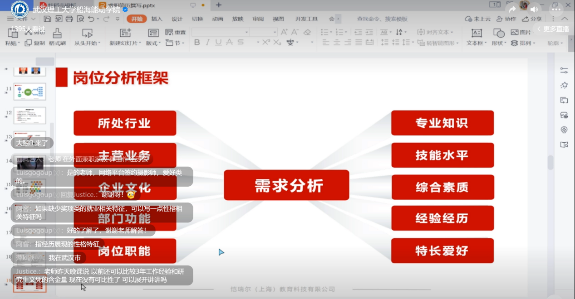Click the Share (分享) button

point(532,19)
